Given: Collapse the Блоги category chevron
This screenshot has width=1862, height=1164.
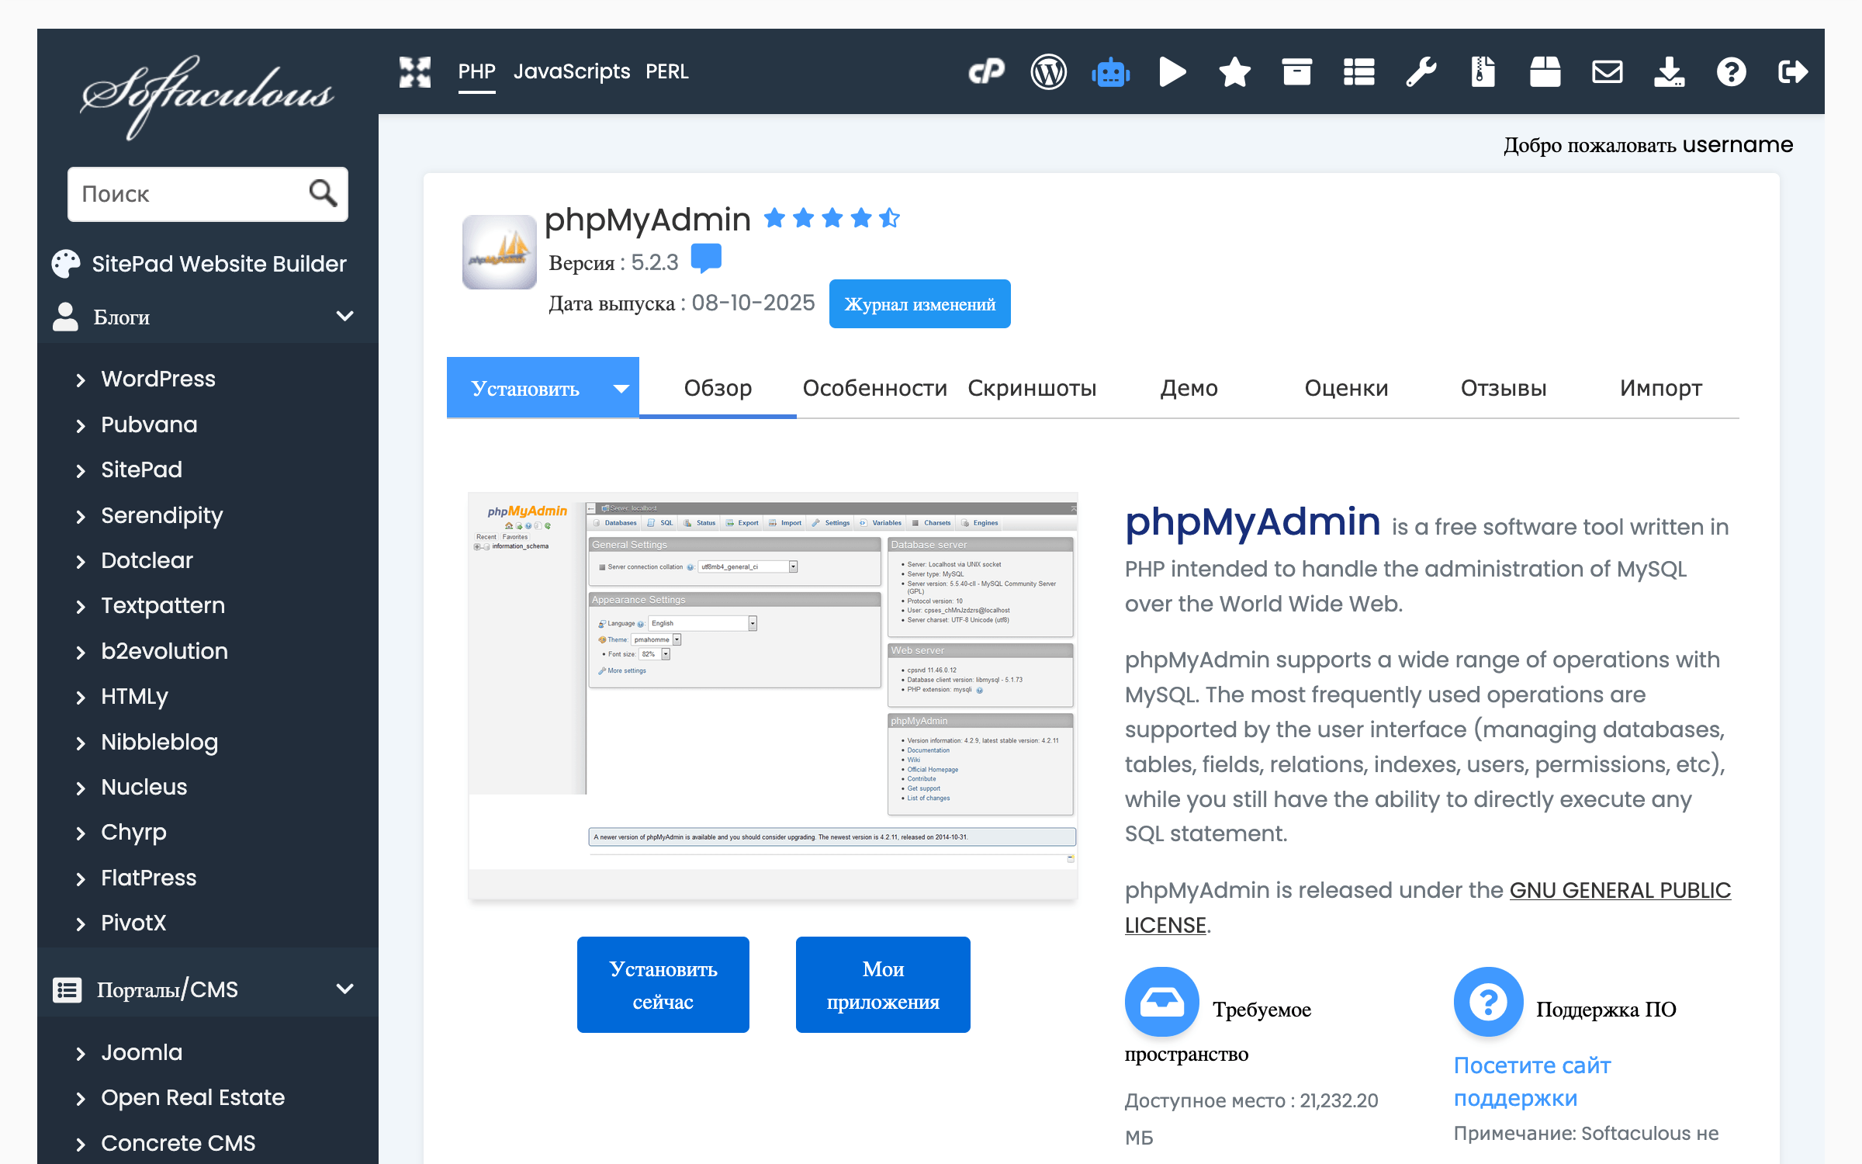Looking at the screenshot, I should pyautogui.click(x=345, y=316).
